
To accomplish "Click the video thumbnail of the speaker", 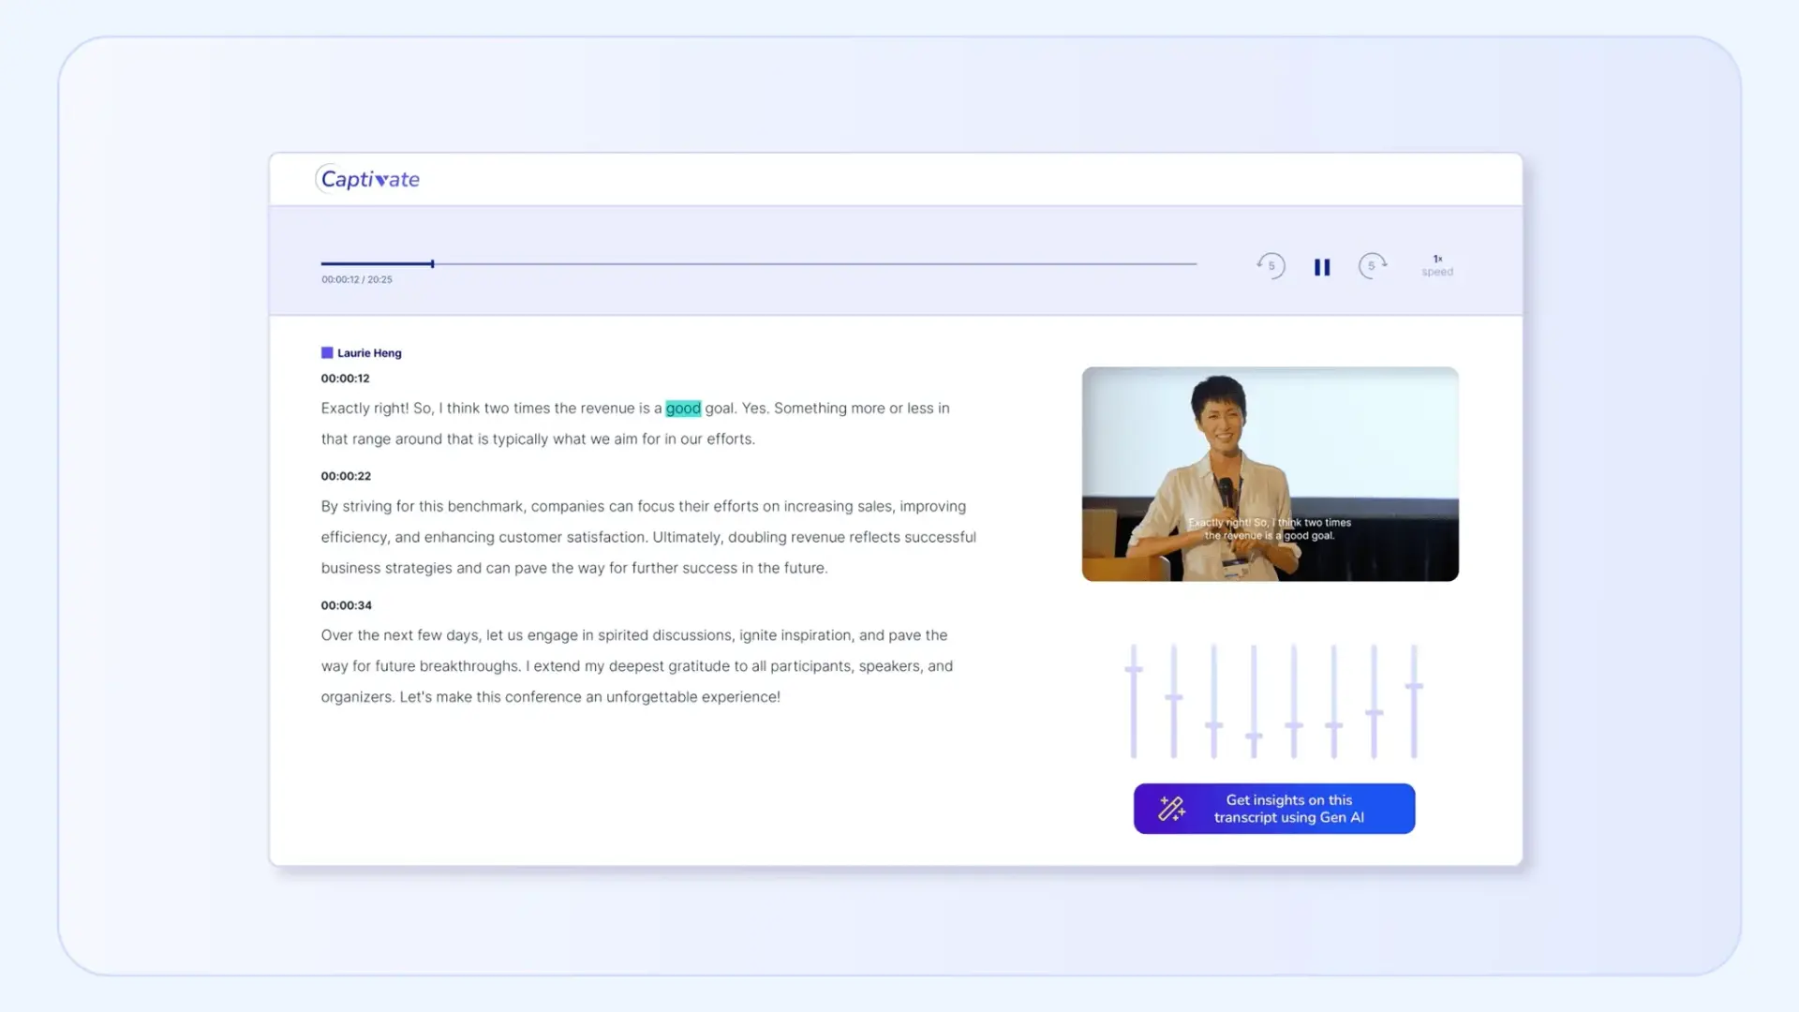I will (x=1270, y=474).
